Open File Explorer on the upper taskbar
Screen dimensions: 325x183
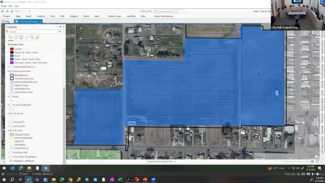29,168
